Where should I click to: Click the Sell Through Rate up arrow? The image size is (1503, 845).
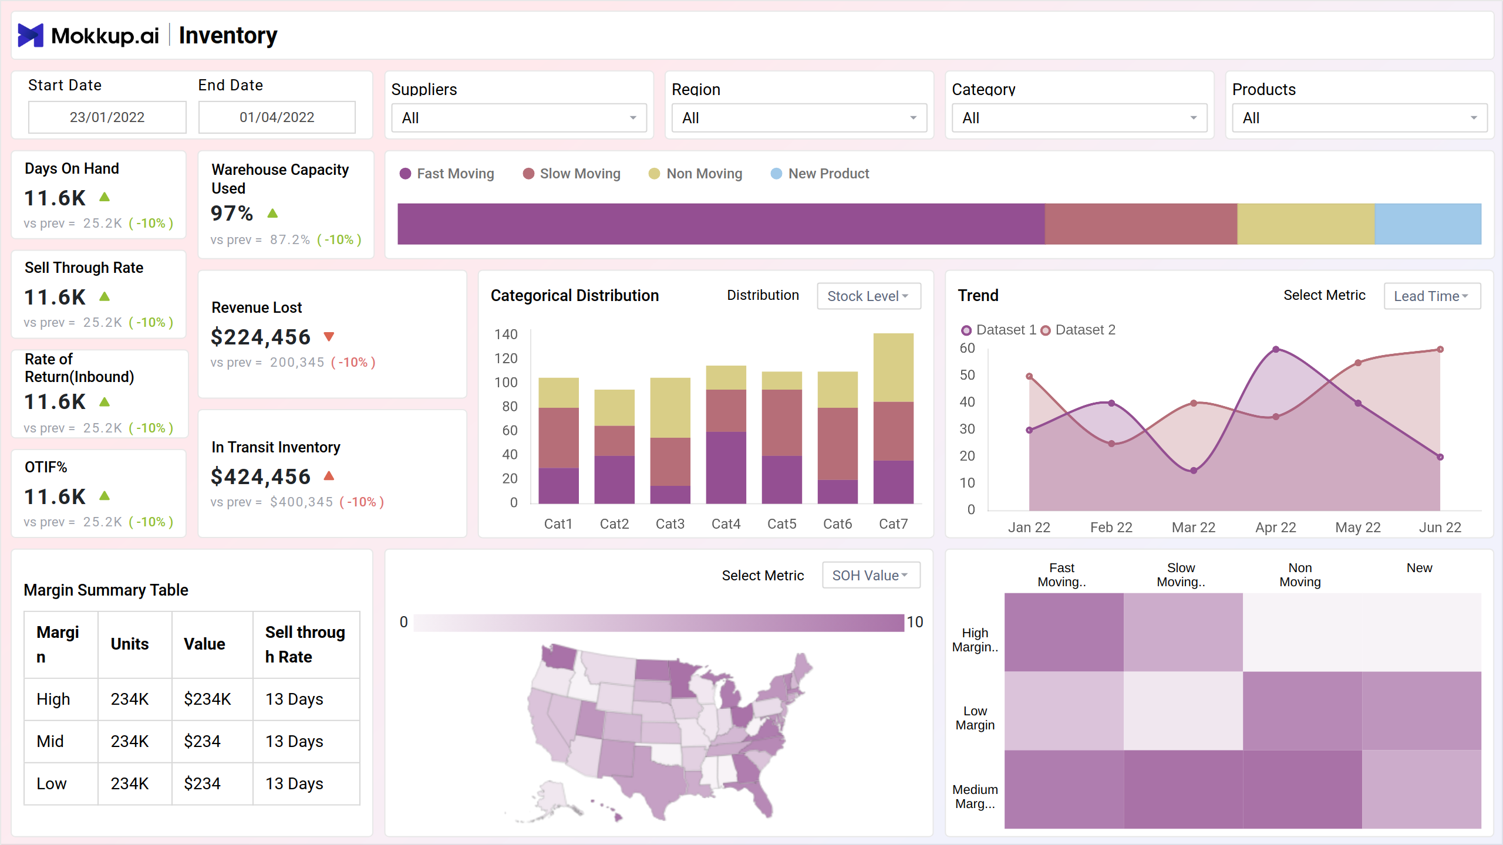(105, 296)
